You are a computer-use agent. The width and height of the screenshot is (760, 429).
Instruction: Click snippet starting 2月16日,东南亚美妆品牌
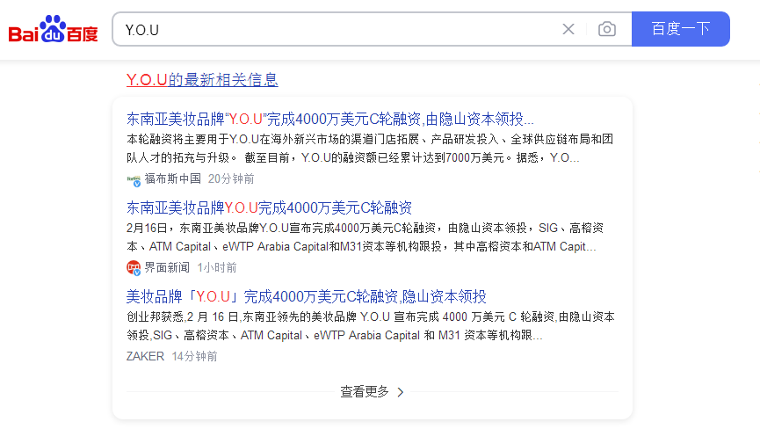point(365,237)
